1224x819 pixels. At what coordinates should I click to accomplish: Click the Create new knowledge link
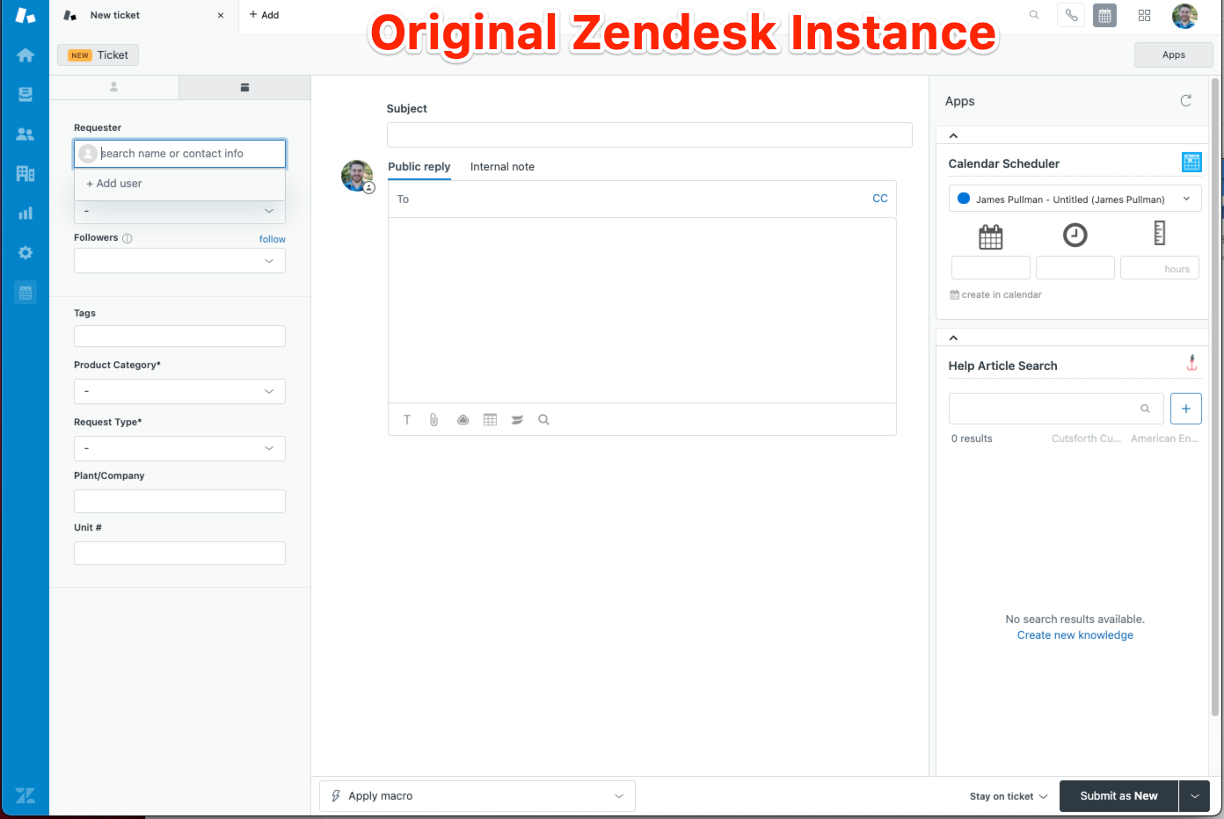1075,635
